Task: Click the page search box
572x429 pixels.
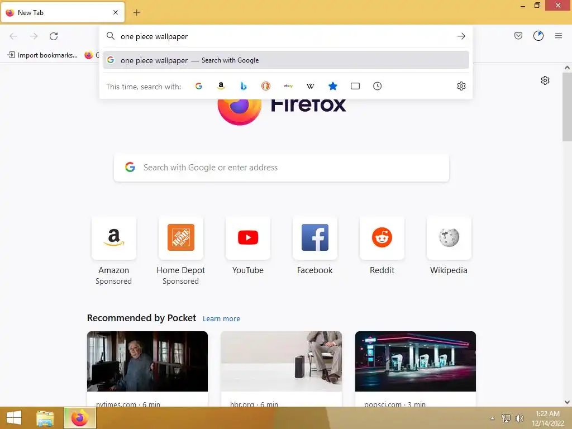Action: [282, 168]
